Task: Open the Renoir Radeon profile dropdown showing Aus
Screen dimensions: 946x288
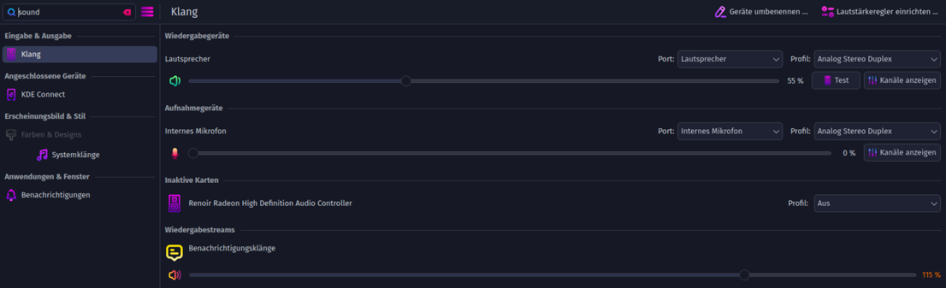Action: [877, 203]
